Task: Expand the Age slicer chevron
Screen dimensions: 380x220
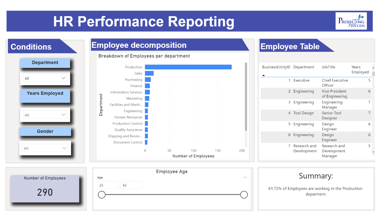Action: (x=245, y=178)
